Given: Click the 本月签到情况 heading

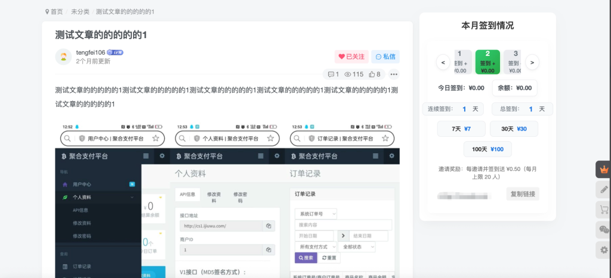Looking at the screenshot, I should 487,26.
